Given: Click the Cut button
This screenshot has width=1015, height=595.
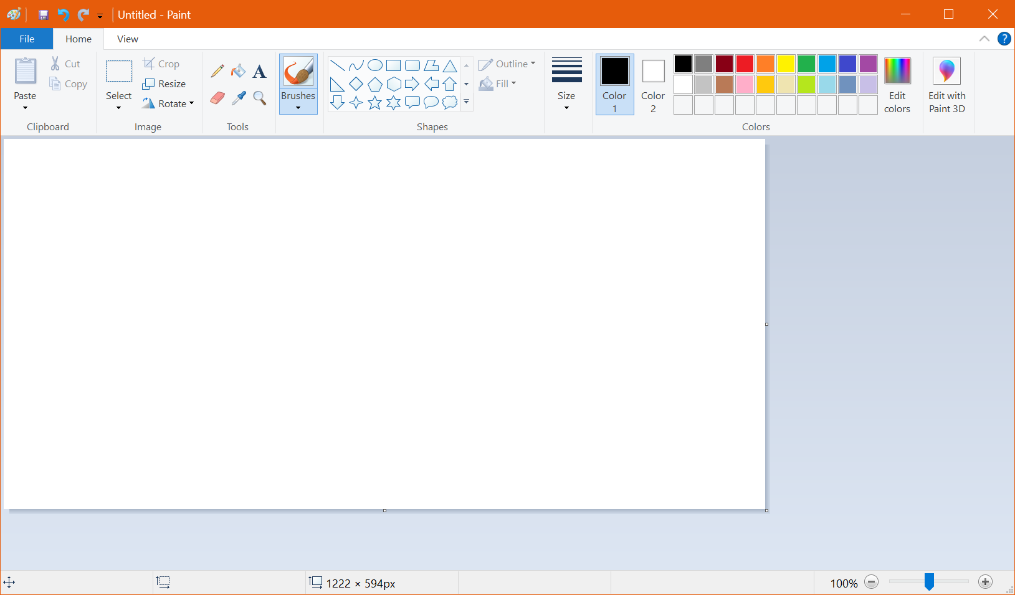Looking at the screenshot, I should tap(65, 64).
